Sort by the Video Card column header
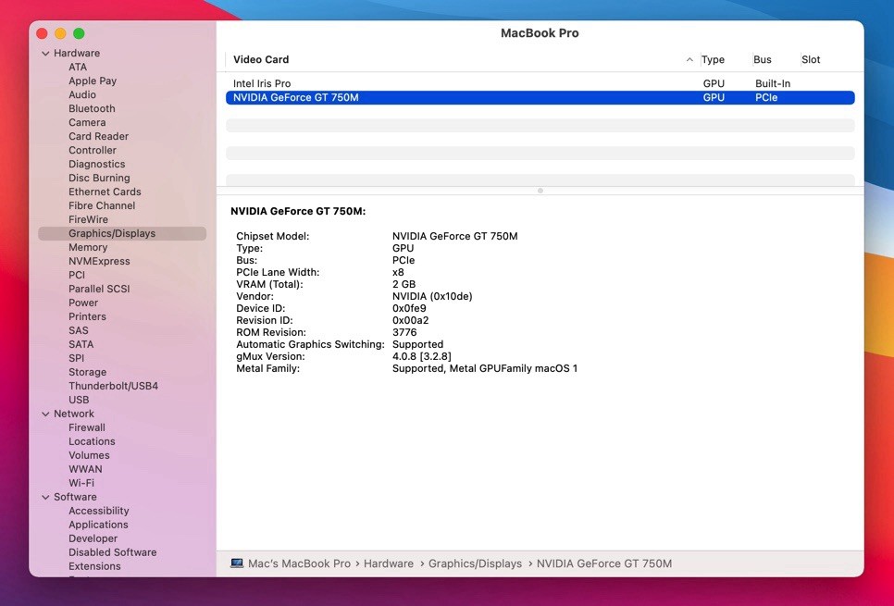The height and width of the screenshot is (606, 894). coord(261,59)
